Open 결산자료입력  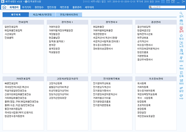click(144, 27)
